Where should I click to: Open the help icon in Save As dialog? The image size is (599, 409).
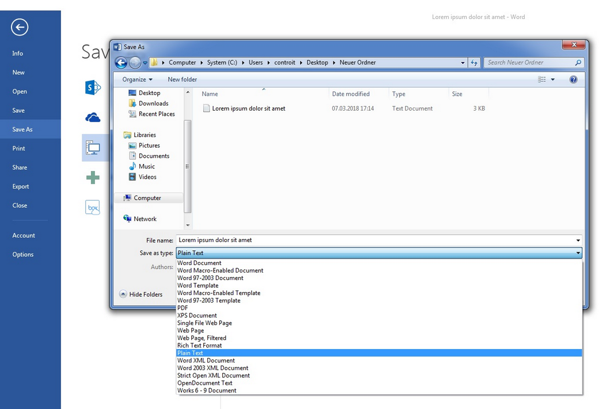click(573, 79)
